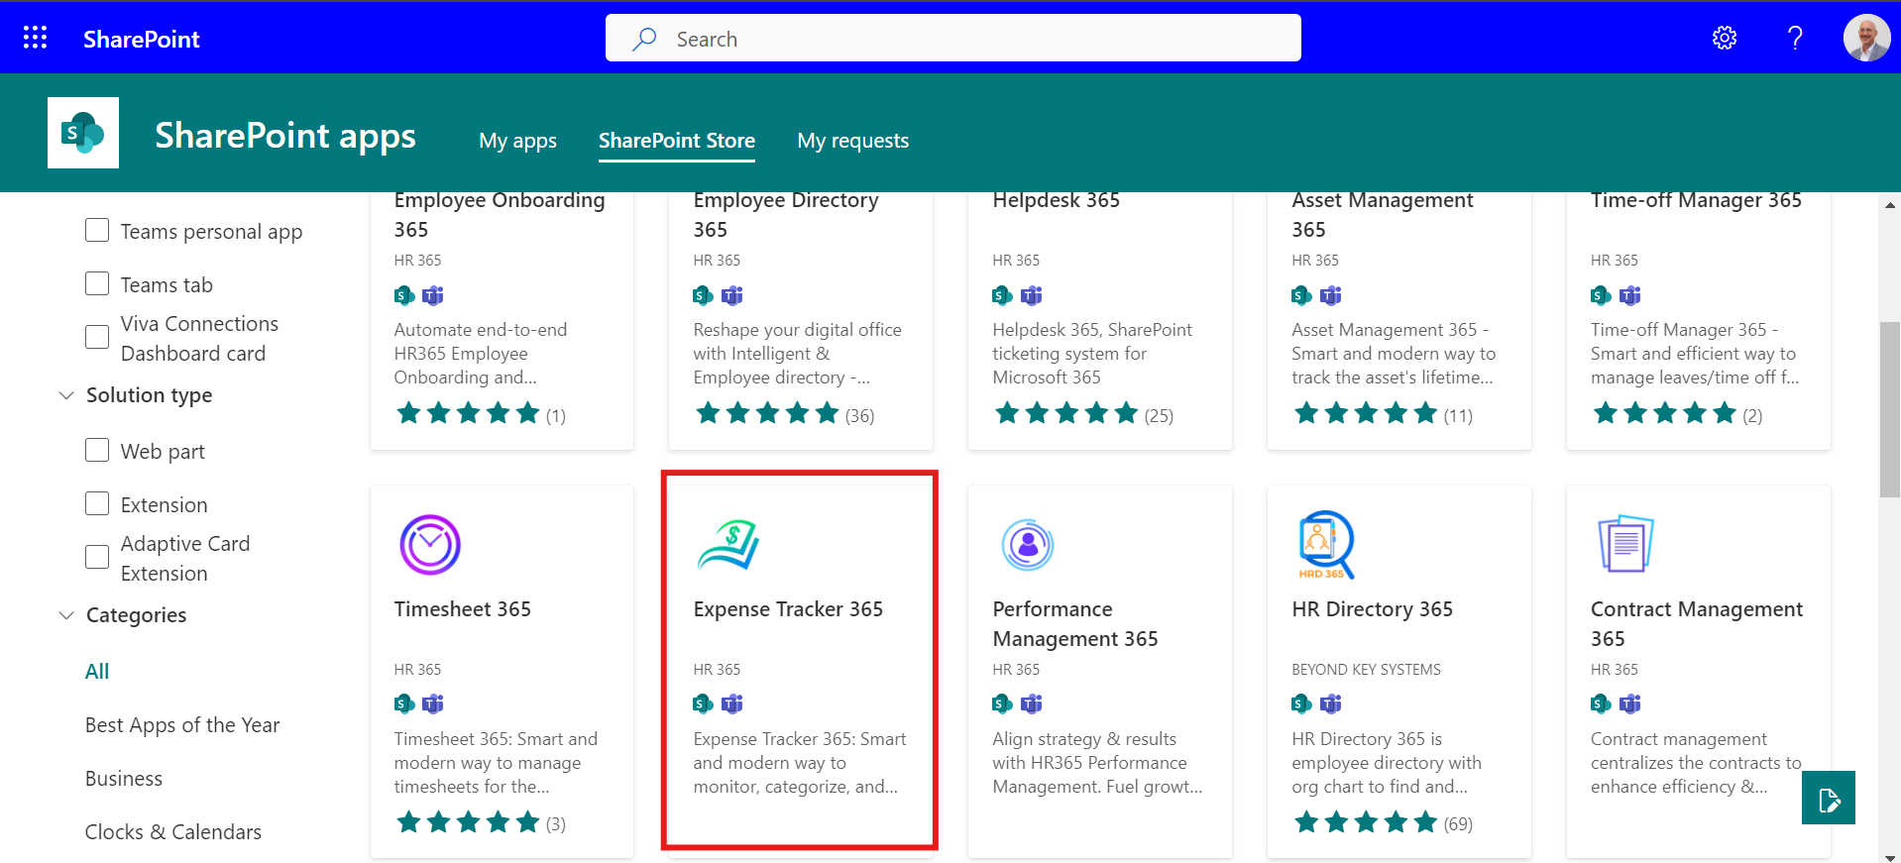Click Teams badge icon on Asset Management 365 card
Image resolution: width=1901 pixels, height=863 pixels.
click(1331, 295)
